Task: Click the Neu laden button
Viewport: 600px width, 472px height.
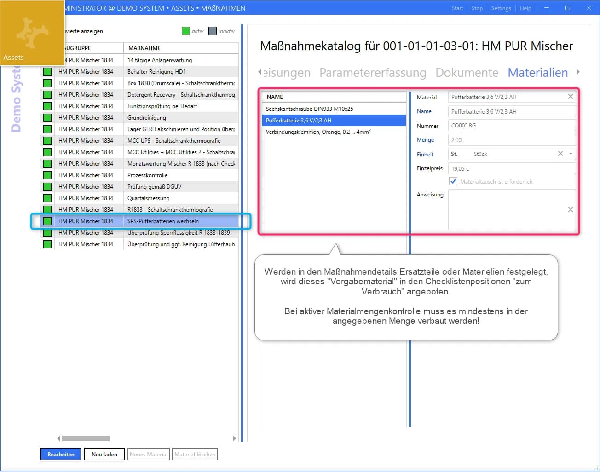Action: (104, 454)
